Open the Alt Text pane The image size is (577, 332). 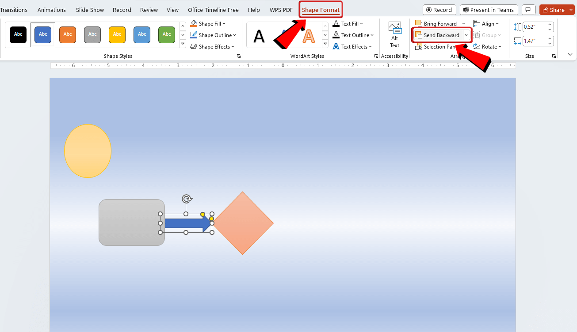point(394,34)
